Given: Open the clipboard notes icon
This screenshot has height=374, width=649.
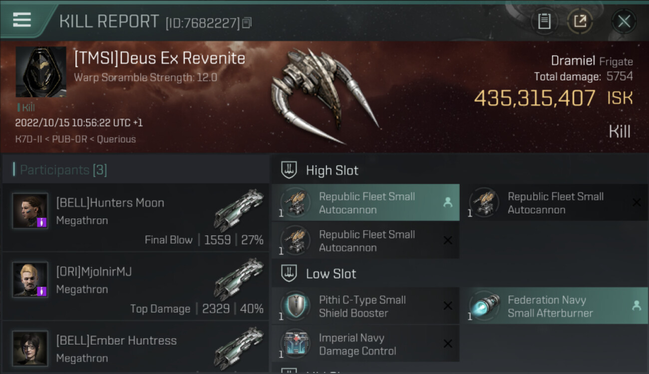Looking at the screenshot, I should [544, 21].
